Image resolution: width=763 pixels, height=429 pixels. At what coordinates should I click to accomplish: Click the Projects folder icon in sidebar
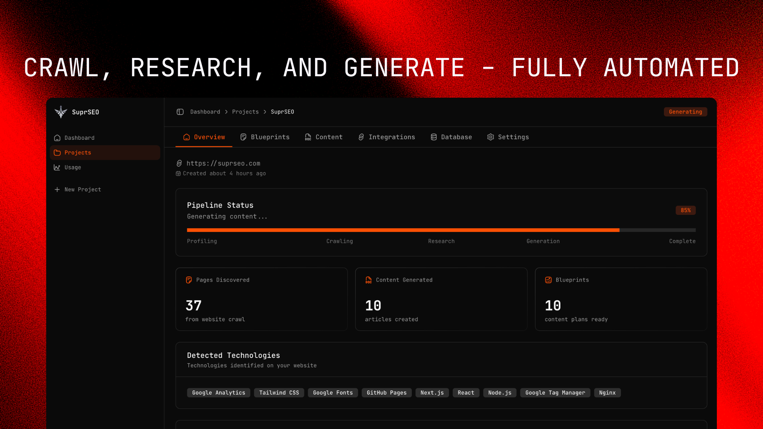(x=57, y=153)
